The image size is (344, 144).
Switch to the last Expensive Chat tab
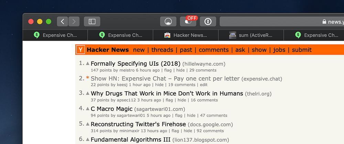tap(314, 35)
